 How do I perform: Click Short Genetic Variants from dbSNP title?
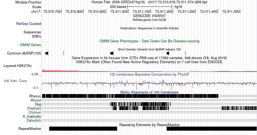pos(149,49)
